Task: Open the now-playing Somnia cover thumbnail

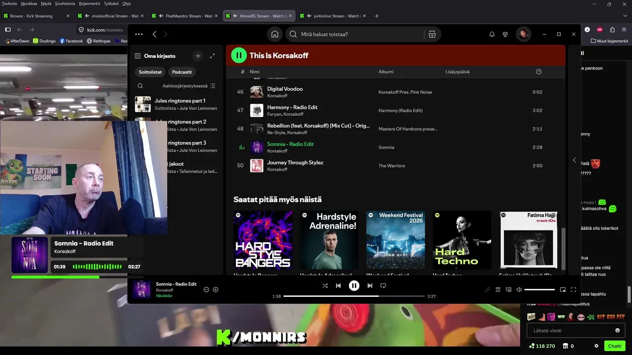Action: (141, 289)
